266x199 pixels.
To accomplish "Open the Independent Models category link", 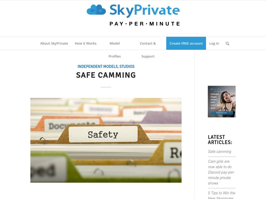I will pyautogui.click(x=98, y=67).
